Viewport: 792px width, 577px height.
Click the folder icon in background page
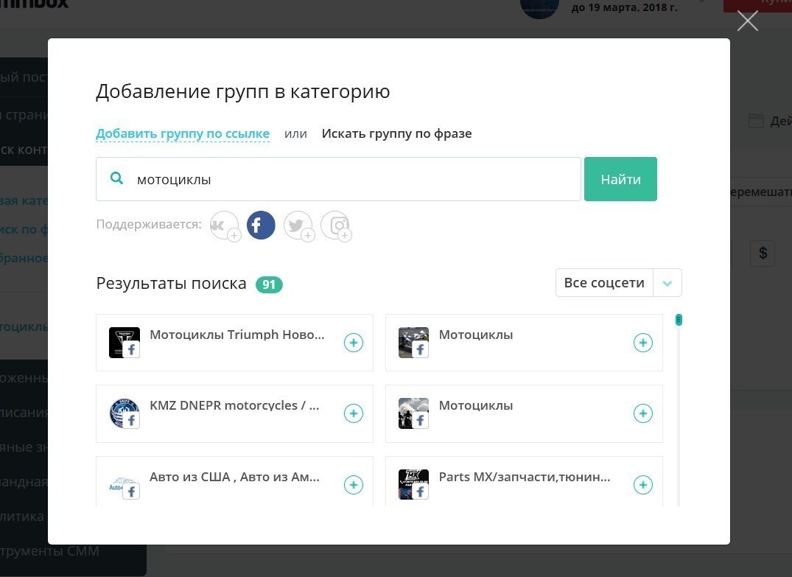click(756, 121)
